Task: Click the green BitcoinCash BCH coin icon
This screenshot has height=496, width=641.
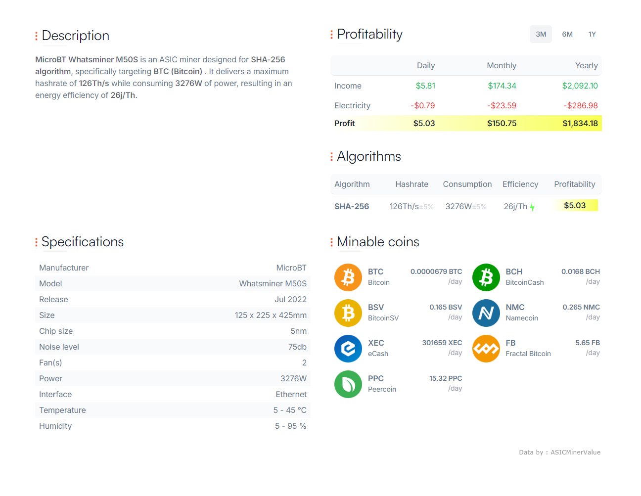Action: [x=486, y=277]
